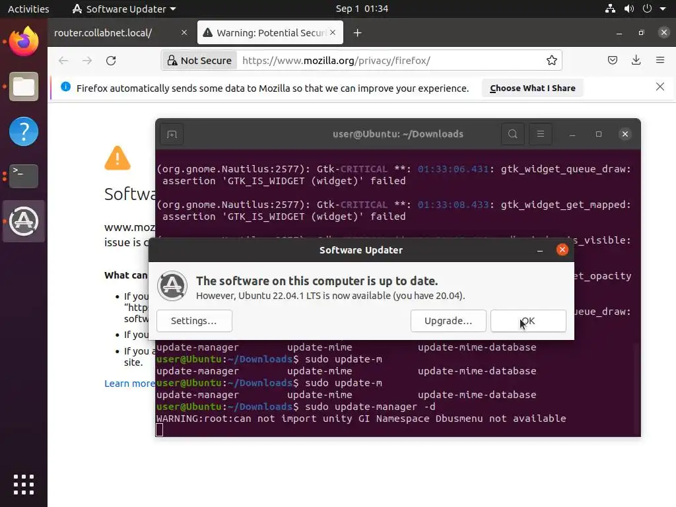This screenshot has height=507, width=676.
Task: Open the Save to Pocket icon
Action: [x=612, y=60]
